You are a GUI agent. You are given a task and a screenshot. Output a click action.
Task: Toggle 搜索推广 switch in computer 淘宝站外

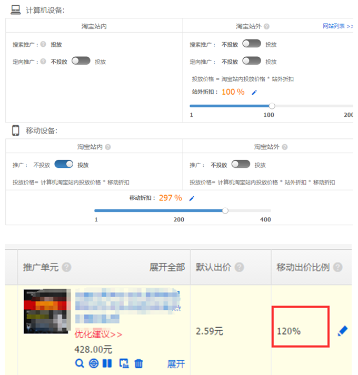(x=252, y=44)
